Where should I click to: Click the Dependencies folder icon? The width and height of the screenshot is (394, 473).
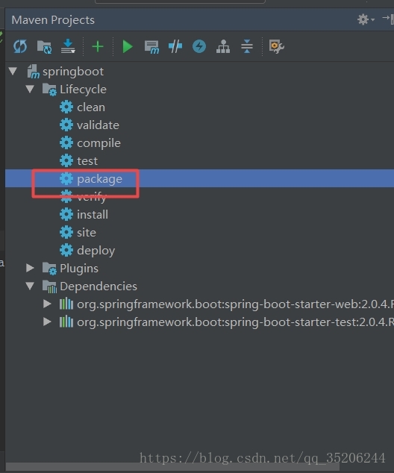point(49,286)
